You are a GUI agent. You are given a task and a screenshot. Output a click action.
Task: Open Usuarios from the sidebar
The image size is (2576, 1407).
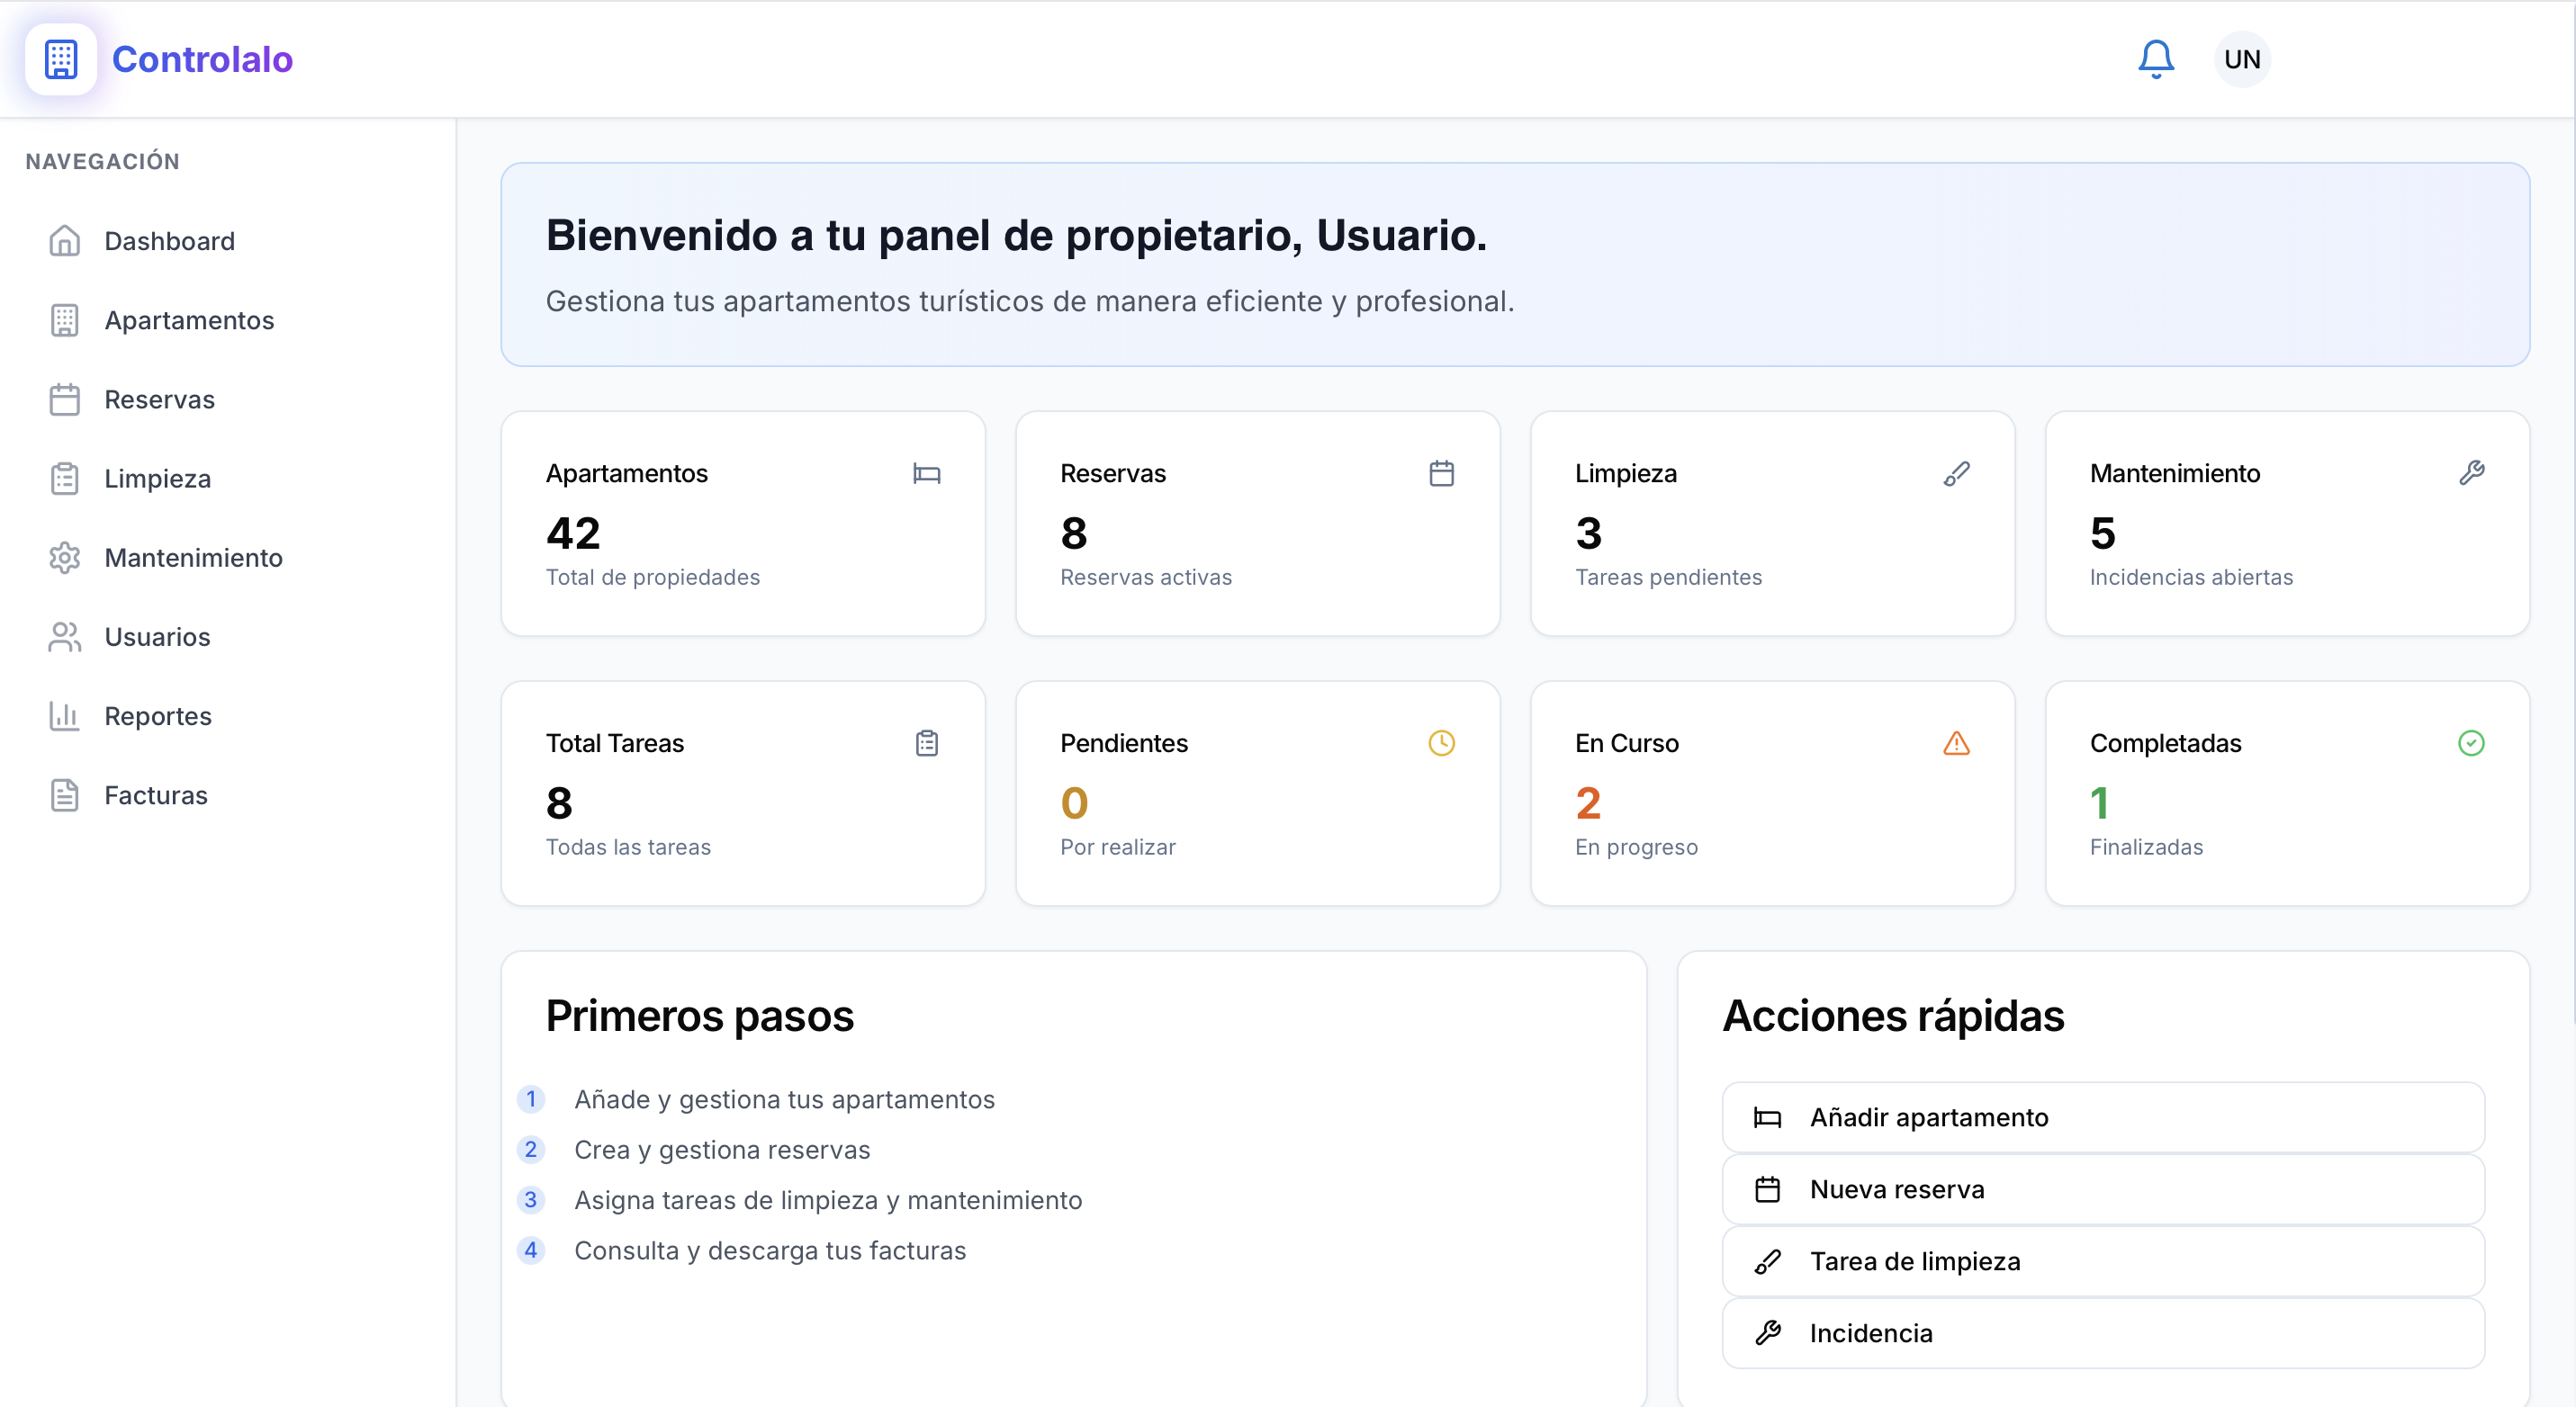tap(228, 637)
